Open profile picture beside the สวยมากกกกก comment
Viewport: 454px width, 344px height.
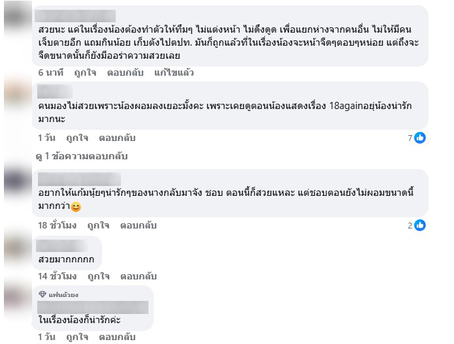[18, 247]
